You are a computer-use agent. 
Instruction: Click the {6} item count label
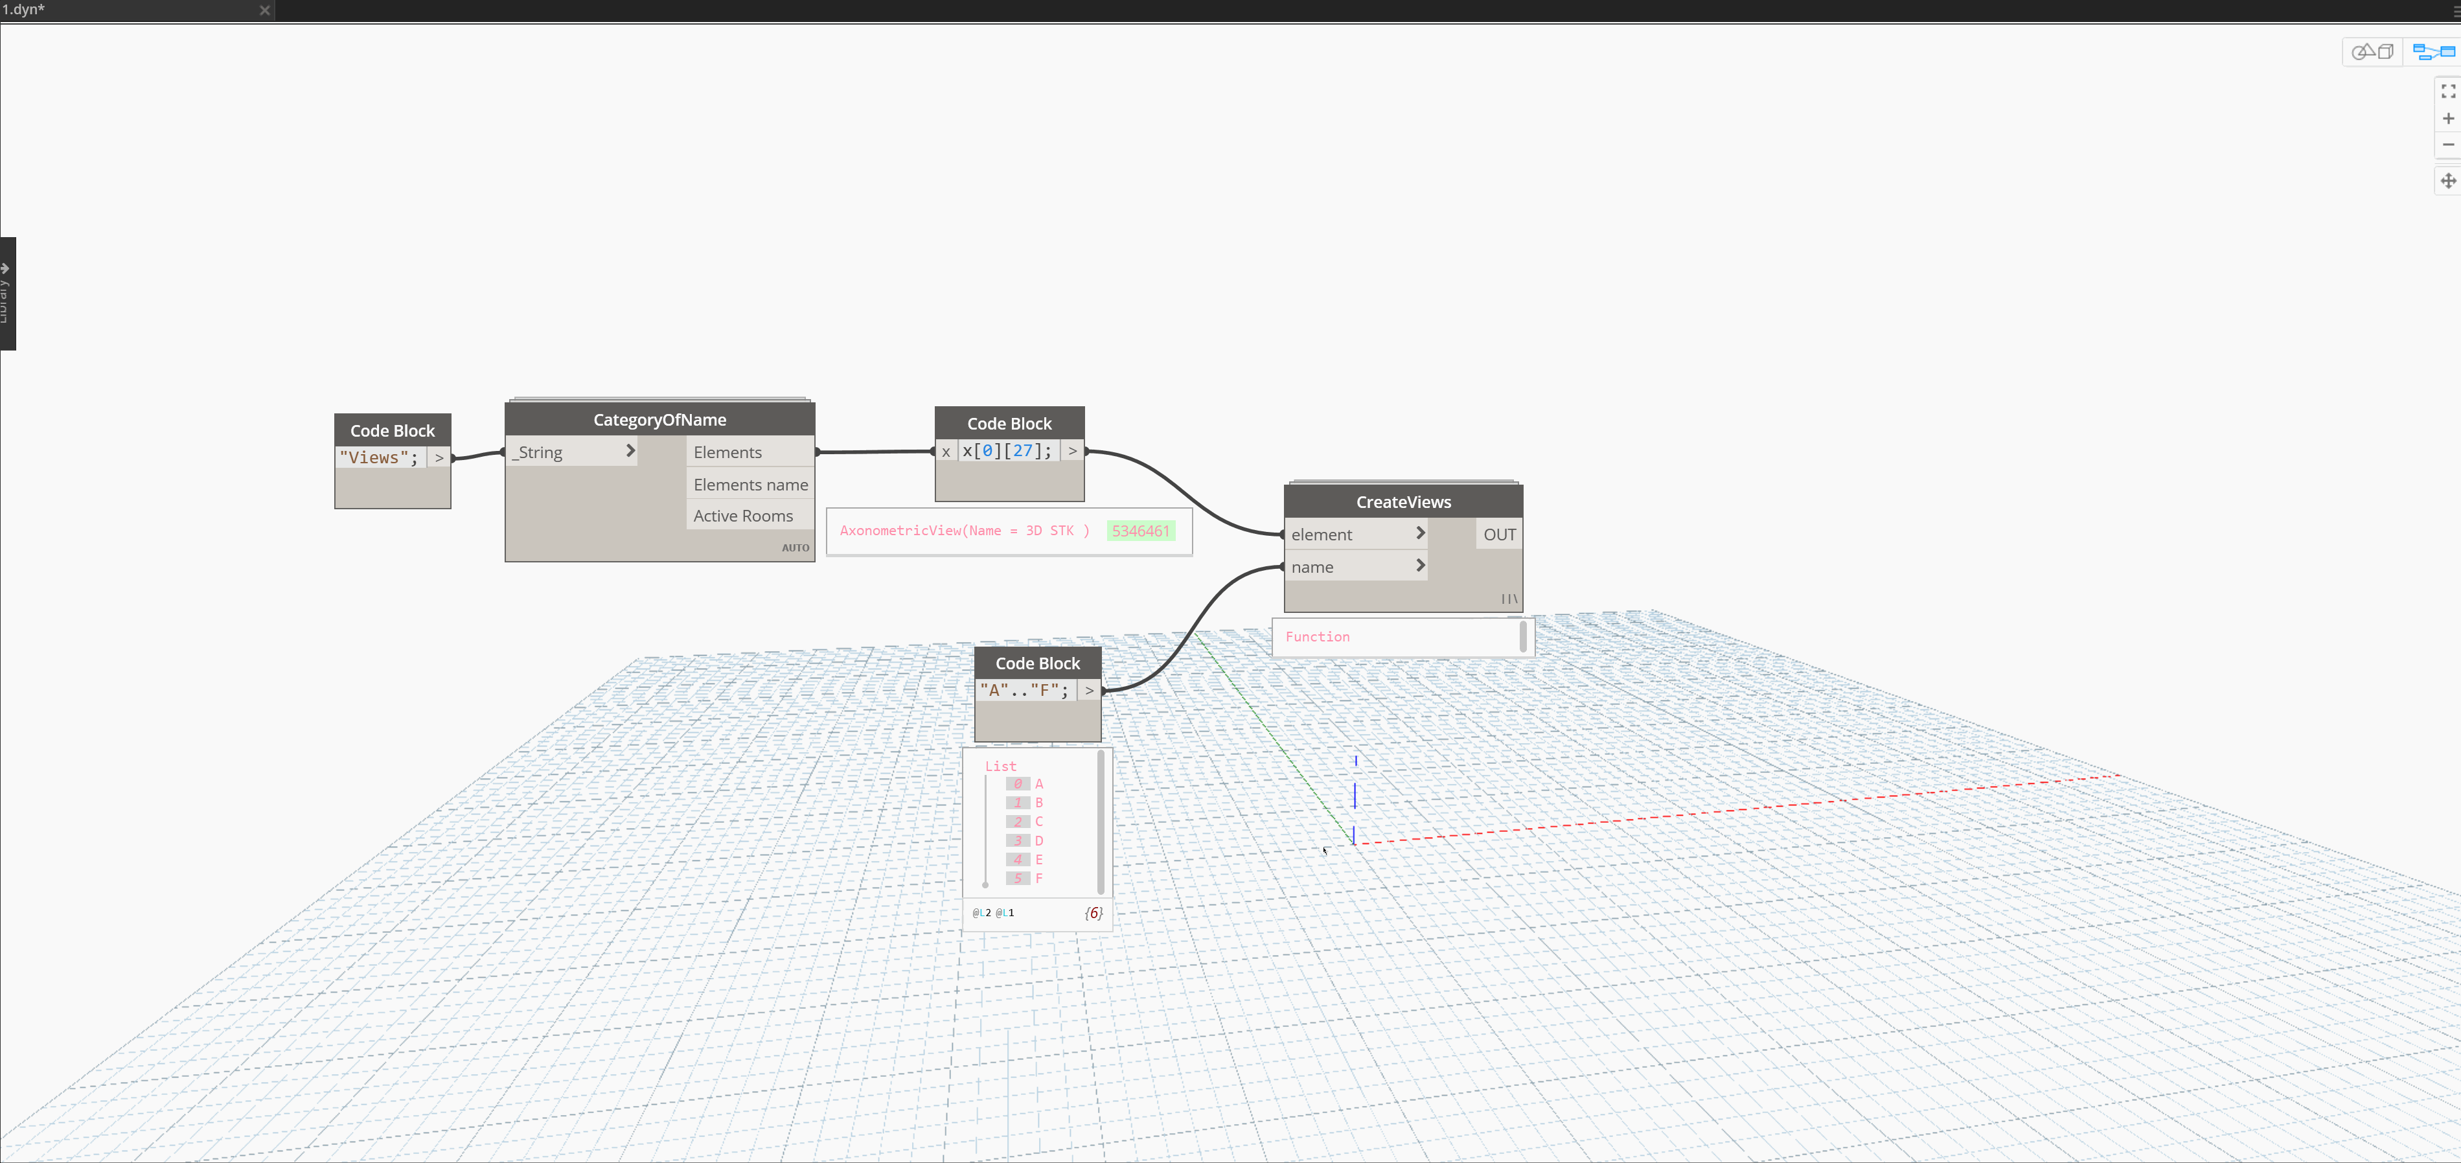[x=1094, y=913]
